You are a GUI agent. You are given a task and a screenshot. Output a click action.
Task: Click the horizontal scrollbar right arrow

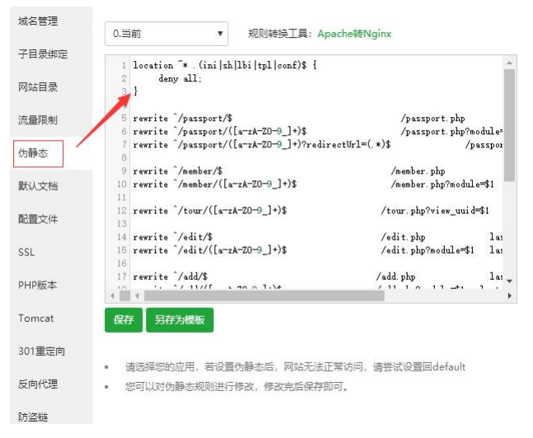(x=510, y=296)
